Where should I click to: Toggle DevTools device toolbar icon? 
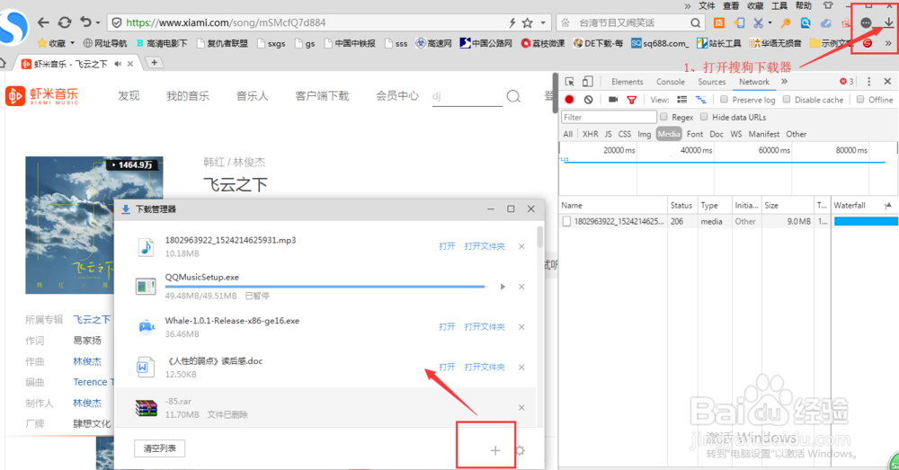(588, 82)
